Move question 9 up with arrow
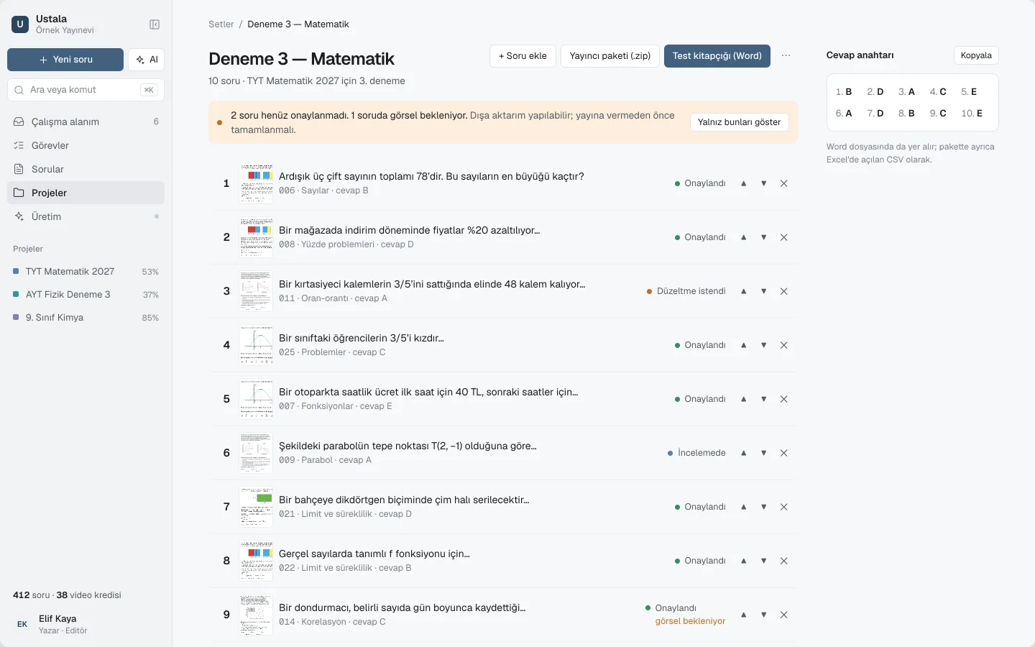 (x=744, y=615)
